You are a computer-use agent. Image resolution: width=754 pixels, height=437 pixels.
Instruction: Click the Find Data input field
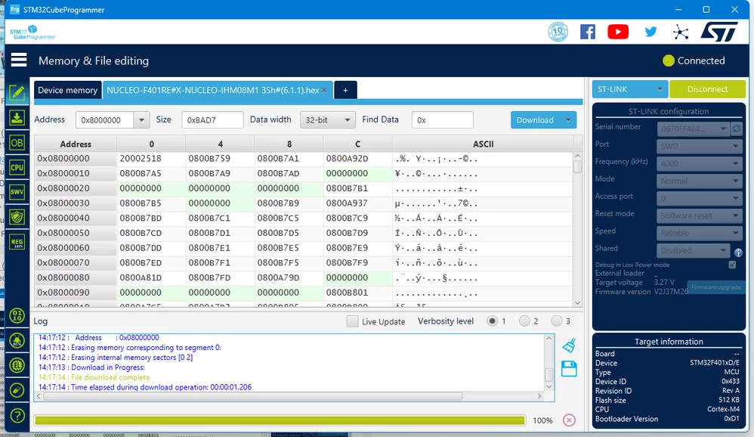point(443,120)
